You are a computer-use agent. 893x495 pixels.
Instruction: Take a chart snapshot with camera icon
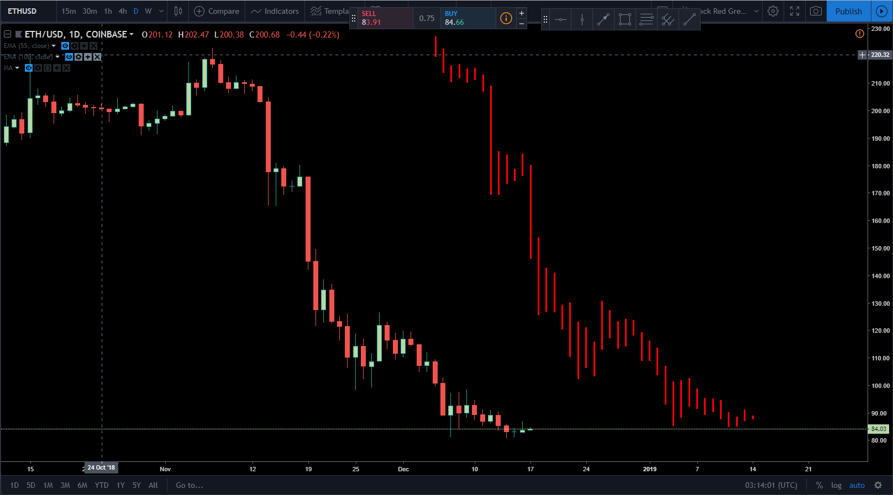816,11
